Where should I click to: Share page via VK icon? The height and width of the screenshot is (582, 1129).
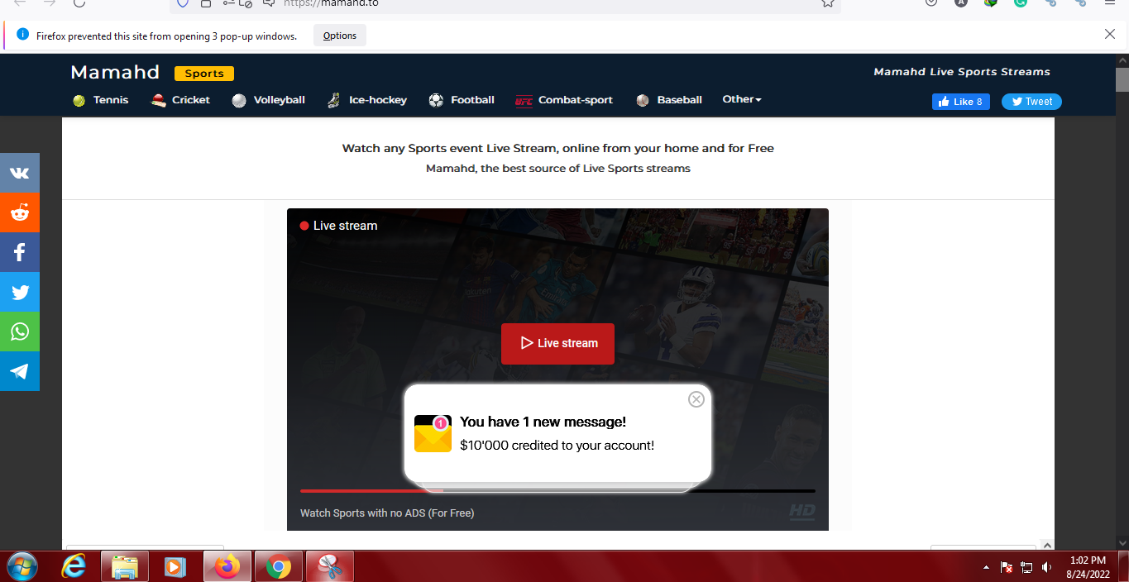[20, 173]
